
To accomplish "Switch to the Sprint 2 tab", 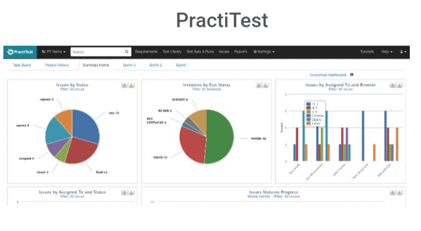I will (155, 65).
